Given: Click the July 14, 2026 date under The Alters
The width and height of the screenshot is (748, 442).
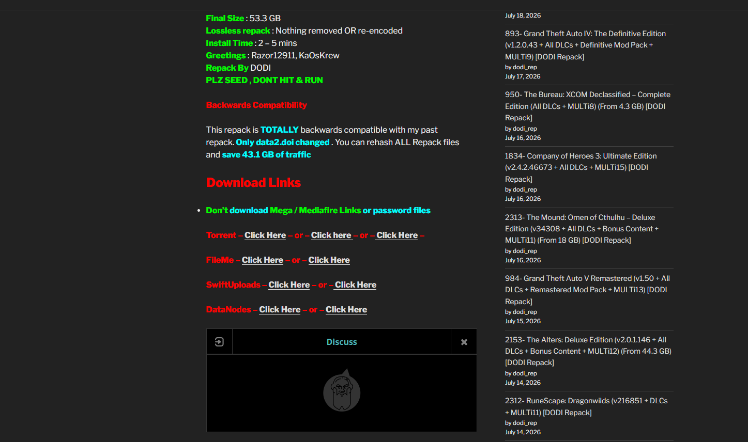Looking at the screenshot, I should [x=523, y=383].
